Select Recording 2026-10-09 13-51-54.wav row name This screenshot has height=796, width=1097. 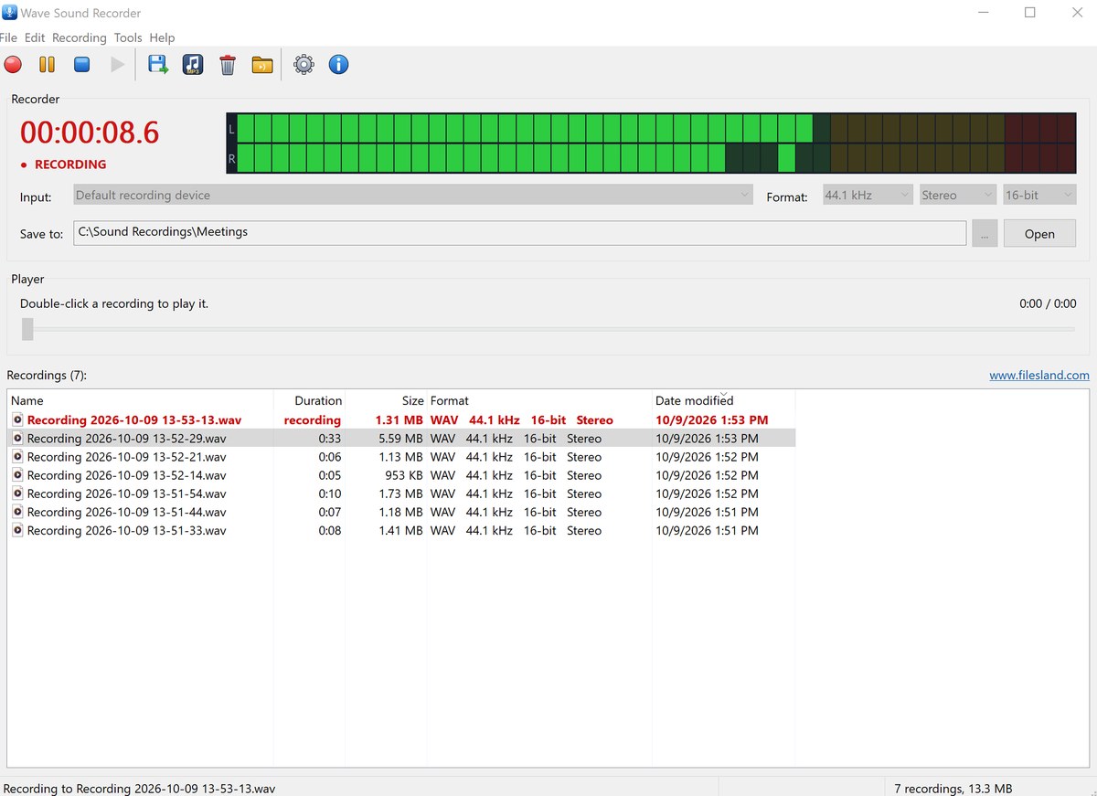[127, 494]
